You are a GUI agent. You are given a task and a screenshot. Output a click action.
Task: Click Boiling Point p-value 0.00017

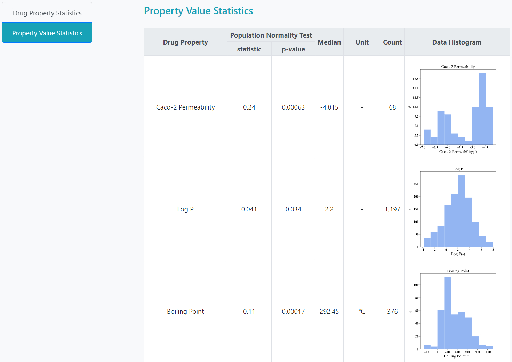click(x=293, y=311)
